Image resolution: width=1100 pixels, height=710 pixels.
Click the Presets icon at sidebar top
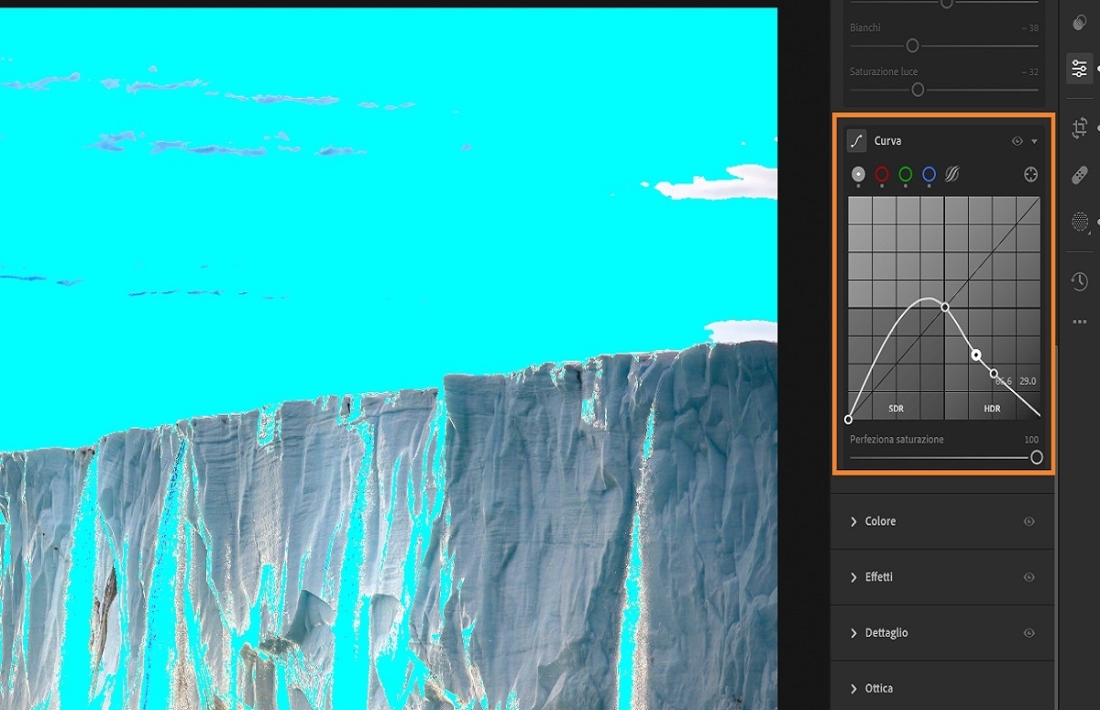(x=1079, y=20)
